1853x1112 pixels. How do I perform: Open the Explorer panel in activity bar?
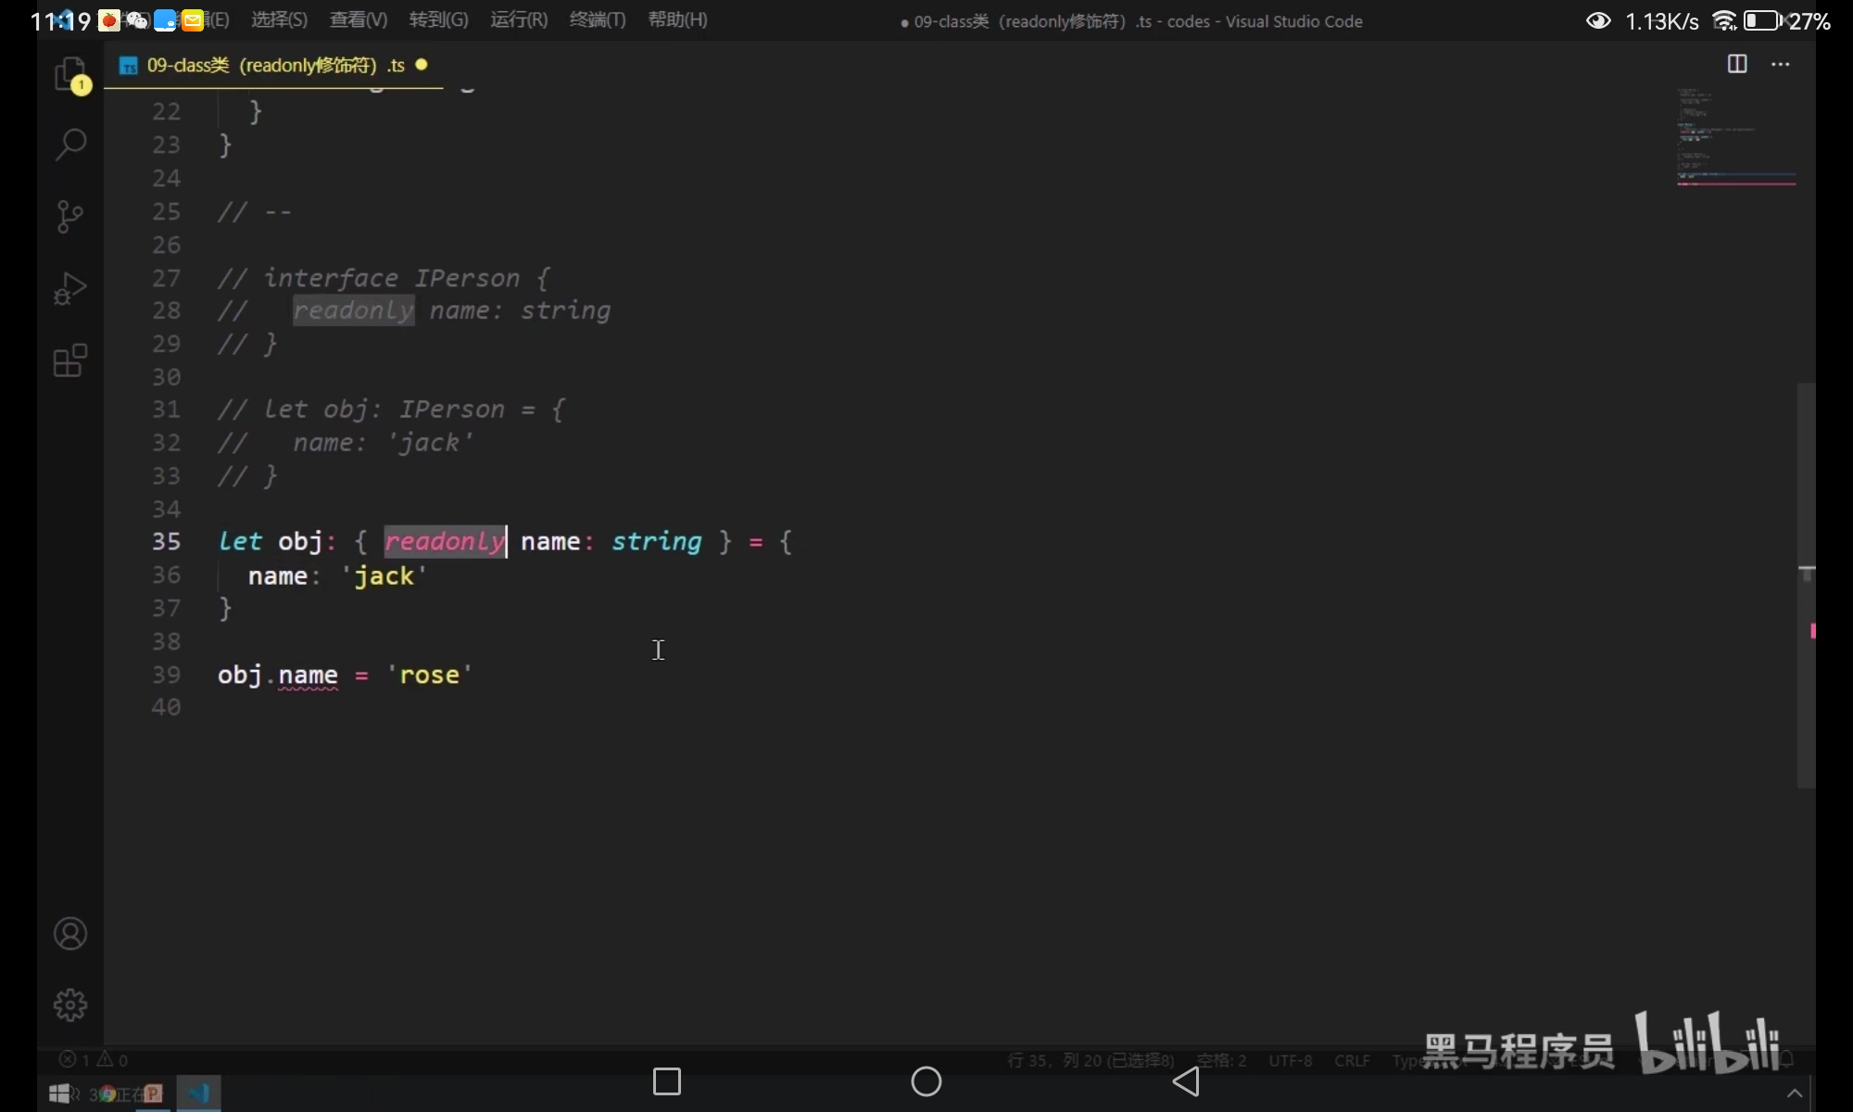pyautogui.click(x=70, y=74)
